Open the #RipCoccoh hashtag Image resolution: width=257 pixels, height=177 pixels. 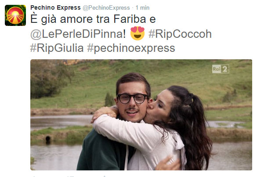180,34
